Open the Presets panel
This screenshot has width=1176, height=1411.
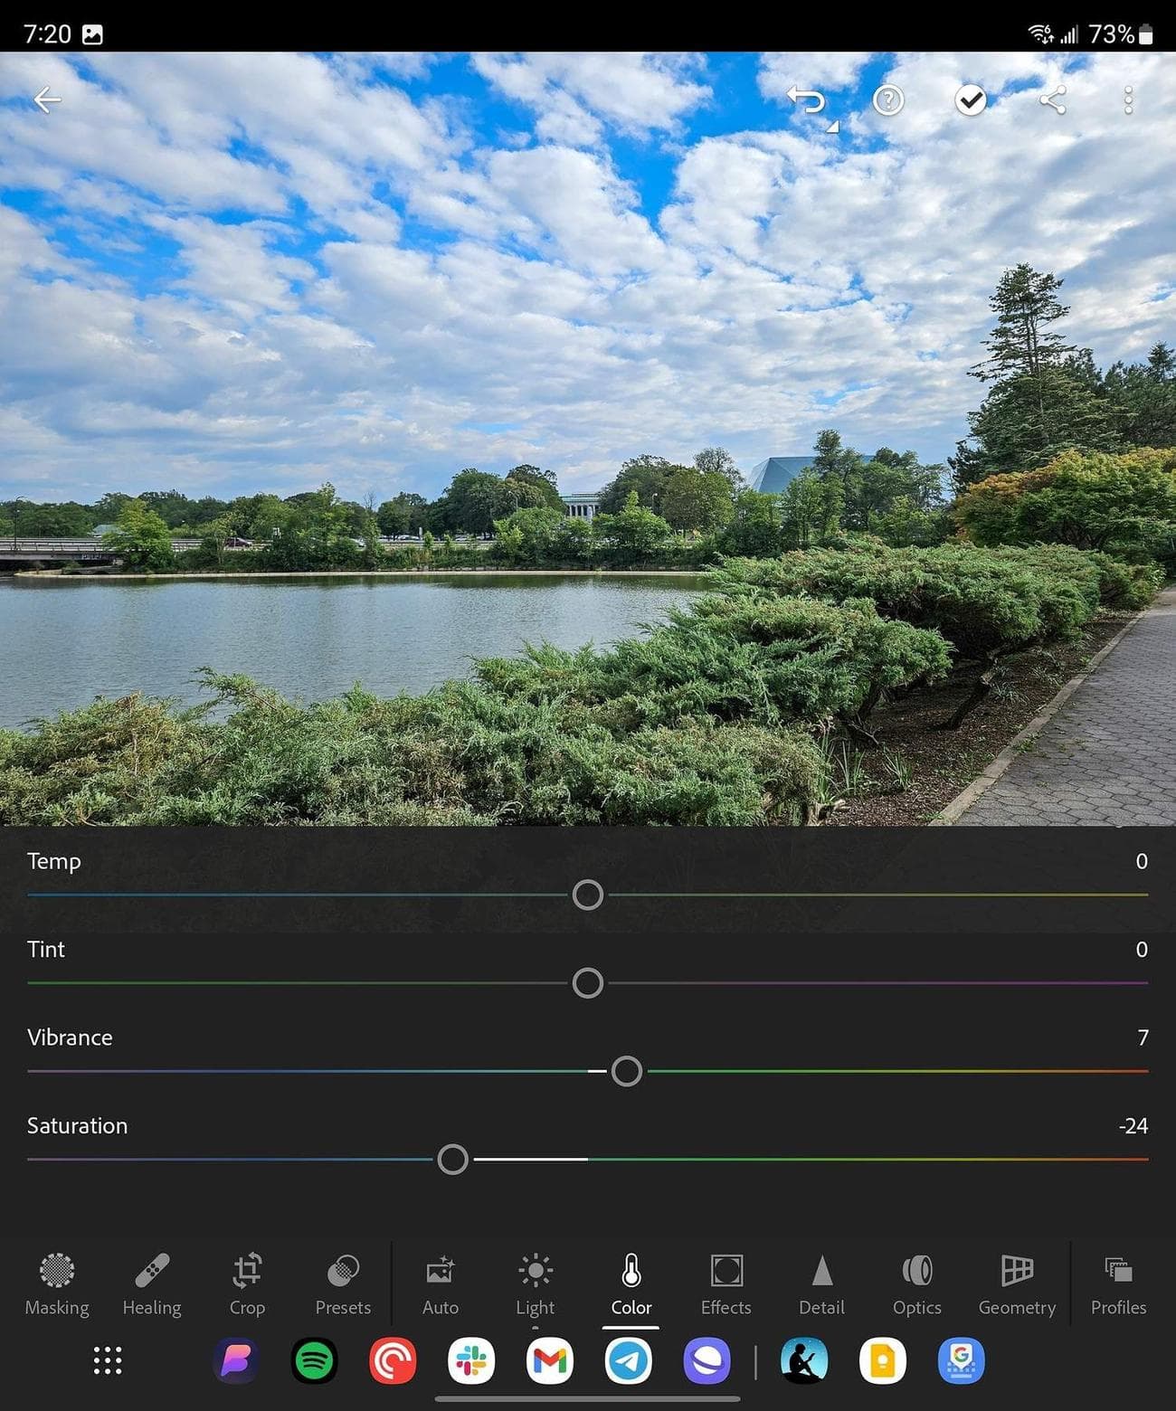pos(343,1283)
